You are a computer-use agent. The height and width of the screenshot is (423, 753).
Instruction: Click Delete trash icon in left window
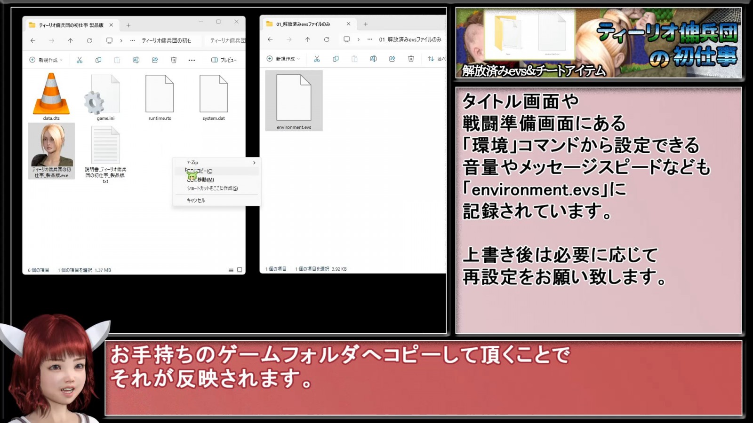point(174,60)
